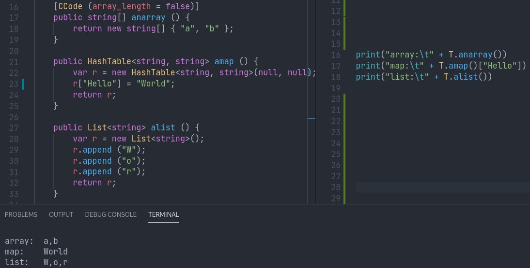
Task: Click line number 27 in left editor gutter
Action: tap(14, 128)
